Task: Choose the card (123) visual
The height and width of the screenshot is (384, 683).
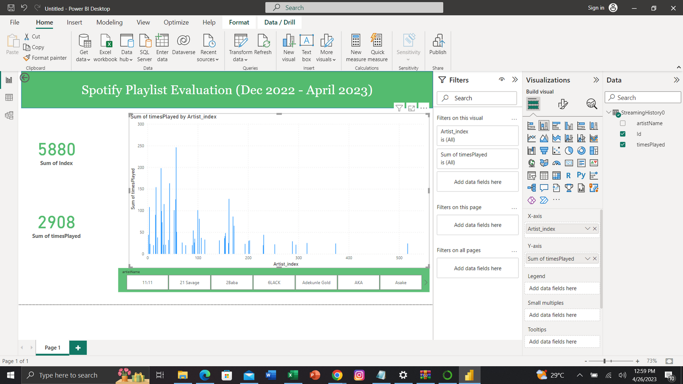Action: (569, 163)
